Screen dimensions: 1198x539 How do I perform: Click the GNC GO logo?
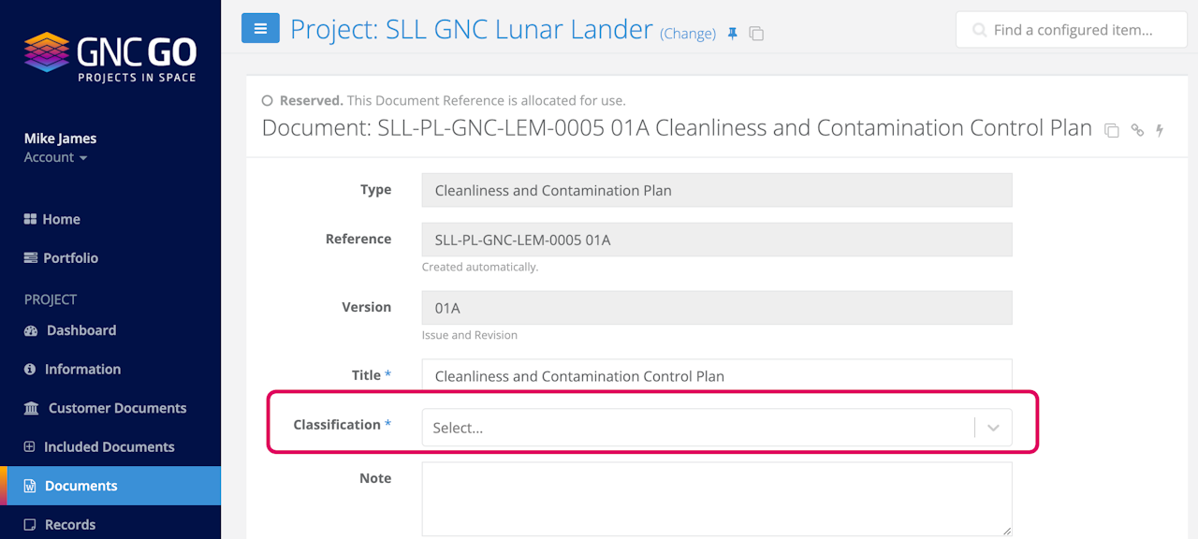pyautogui.click(x=110, y=57)
